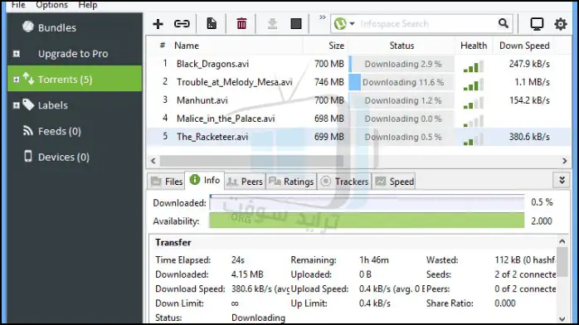The width and height of the screenshot is (579, 325).
Task: Expand the Labels tree node
Action: click(x=17, y=105)
